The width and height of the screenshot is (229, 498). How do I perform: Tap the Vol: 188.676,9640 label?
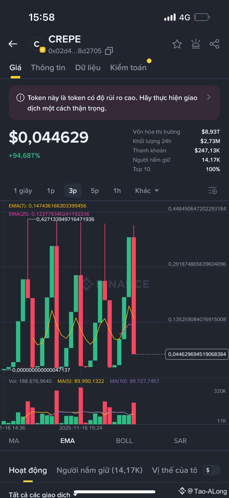tap(30, 381)
